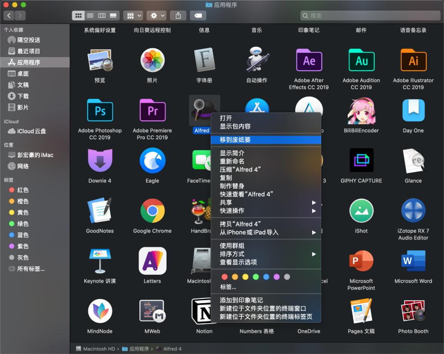
Task: Expand the 共享 submenu
Action: [266, 203]
